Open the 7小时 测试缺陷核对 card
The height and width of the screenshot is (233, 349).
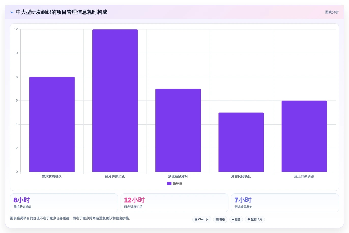click(x=285, y=203)
